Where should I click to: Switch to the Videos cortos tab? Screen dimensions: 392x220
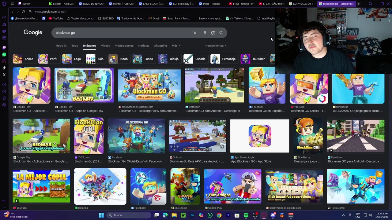click(124, 46)
